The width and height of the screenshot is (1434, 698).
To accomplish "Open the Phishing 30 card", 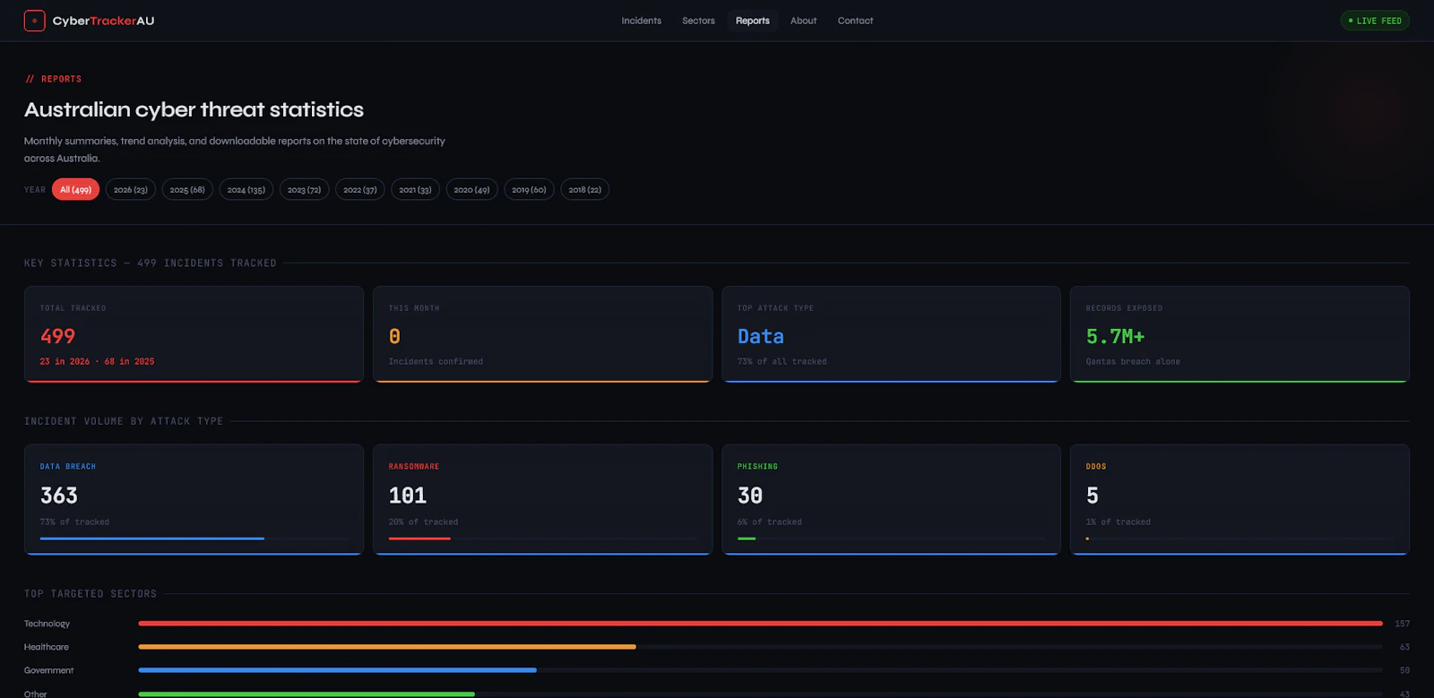I will [x=891, y=499].
